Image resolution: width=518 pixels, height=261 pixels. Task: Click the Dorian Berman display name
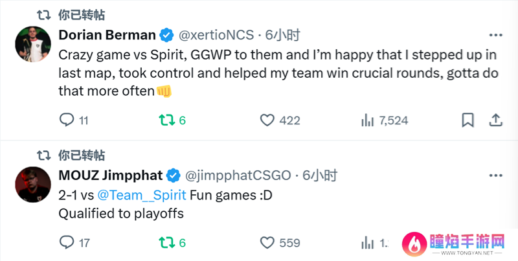[x=107, y=35]
